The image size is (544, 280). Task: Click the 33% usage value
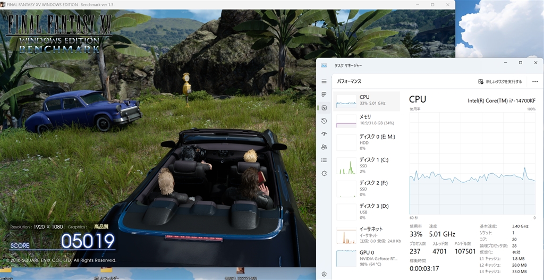pos(416,234)
